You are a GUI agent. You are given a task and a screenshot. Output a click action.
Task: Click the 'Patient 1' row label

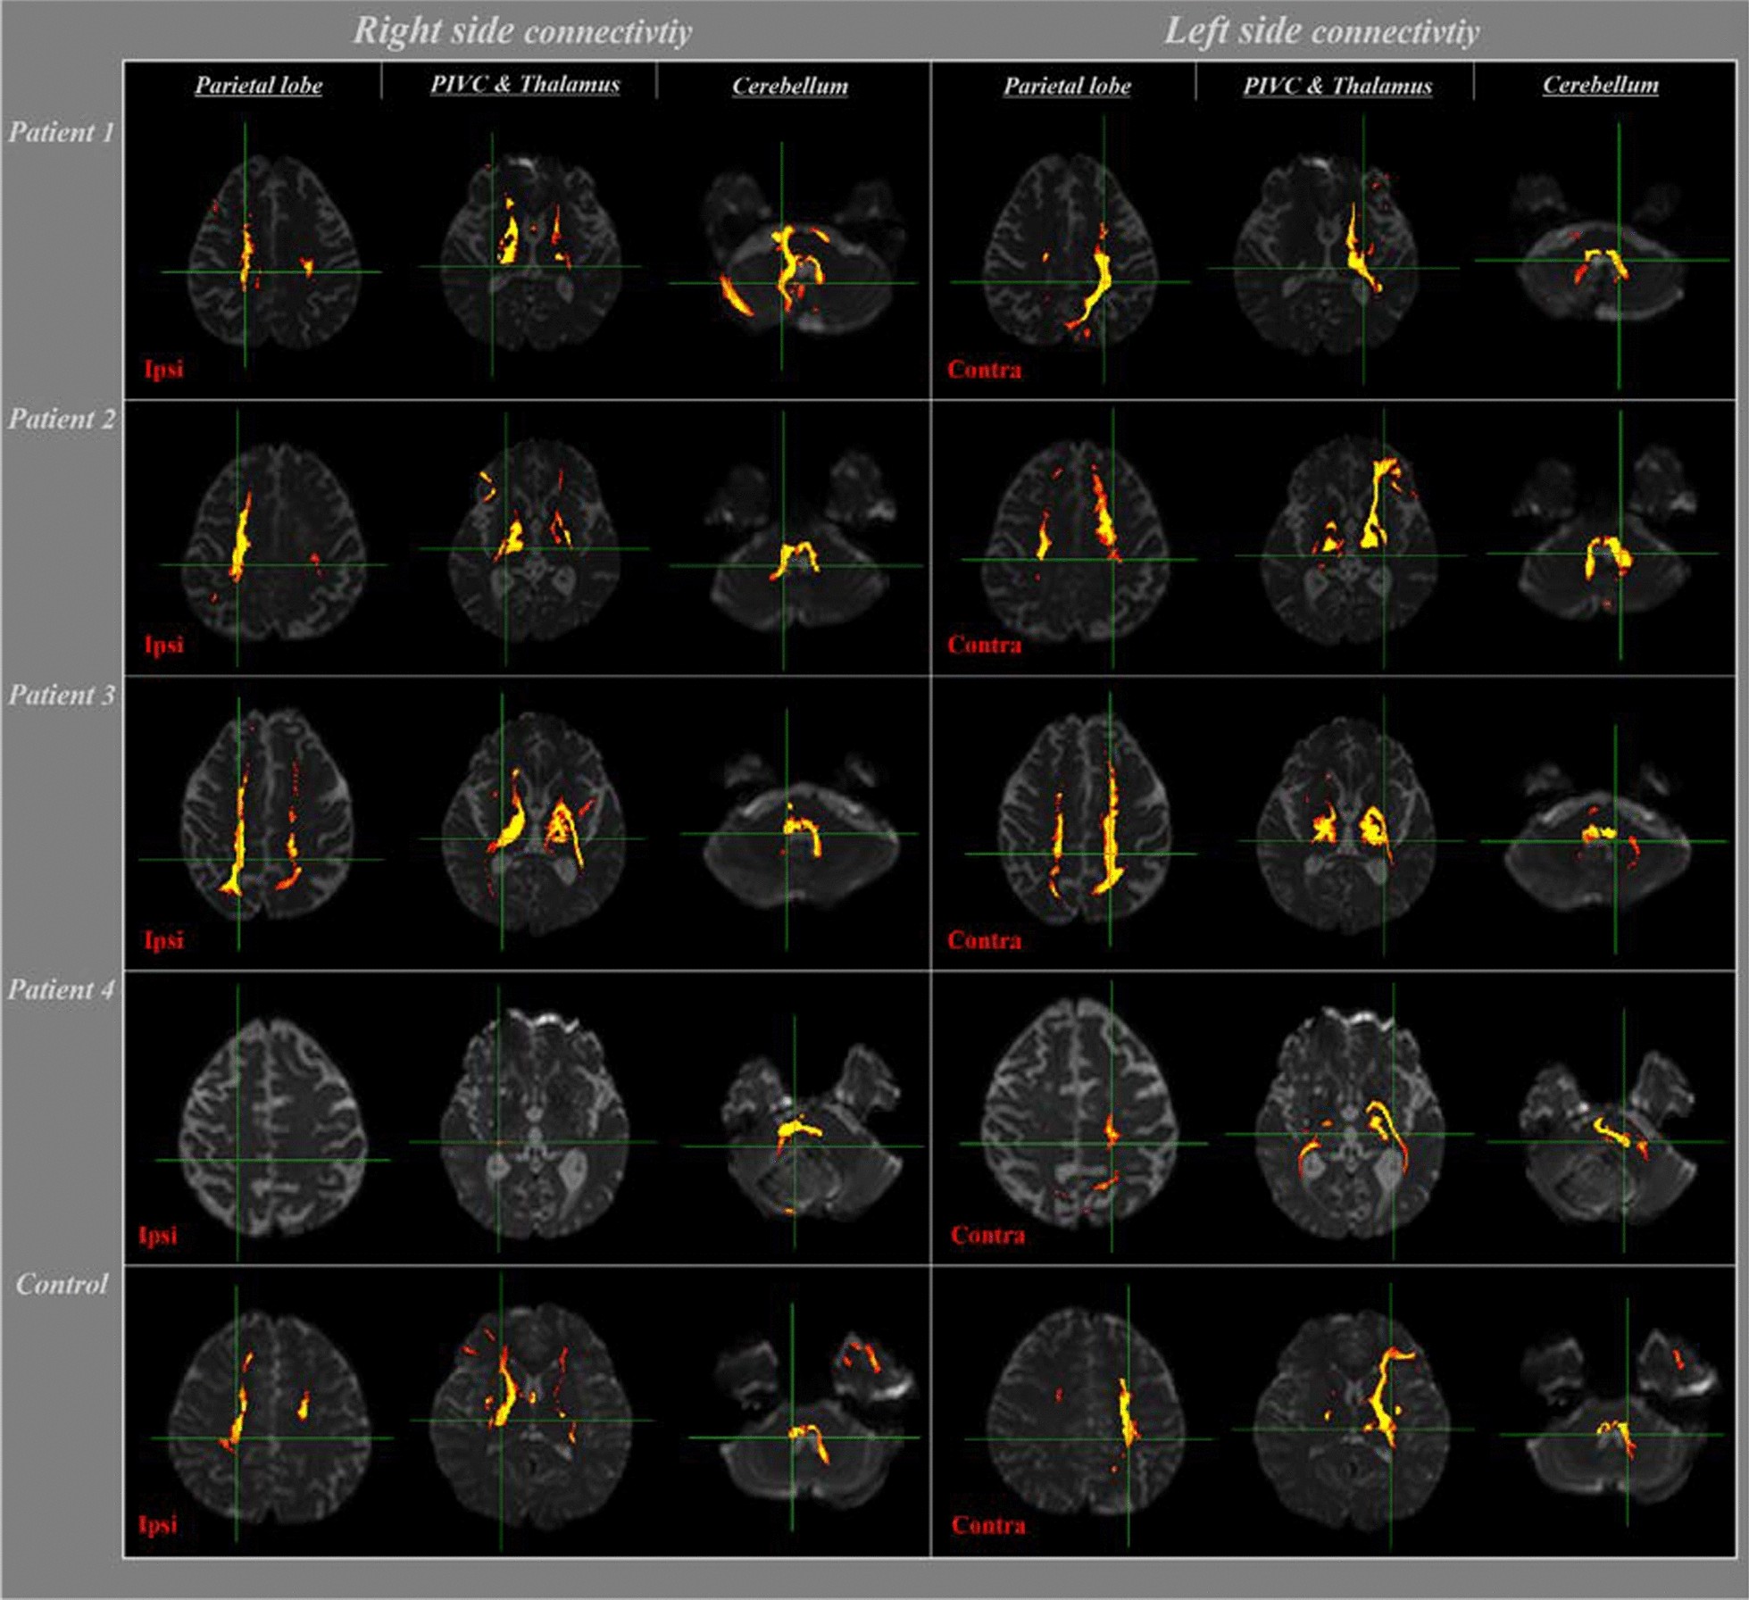pyautogui.click(x=62, y=132)
